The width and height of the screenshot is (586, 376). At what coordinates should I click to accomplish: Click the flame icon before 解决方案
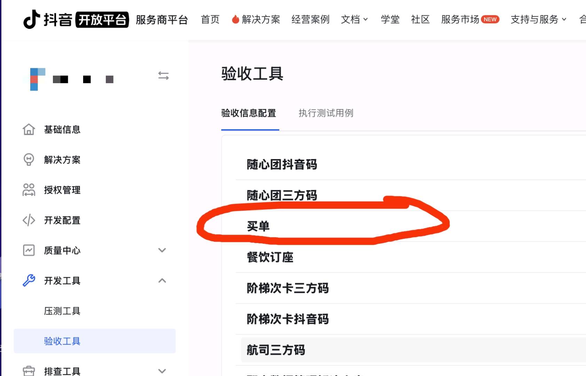click(x=236, y=20)
